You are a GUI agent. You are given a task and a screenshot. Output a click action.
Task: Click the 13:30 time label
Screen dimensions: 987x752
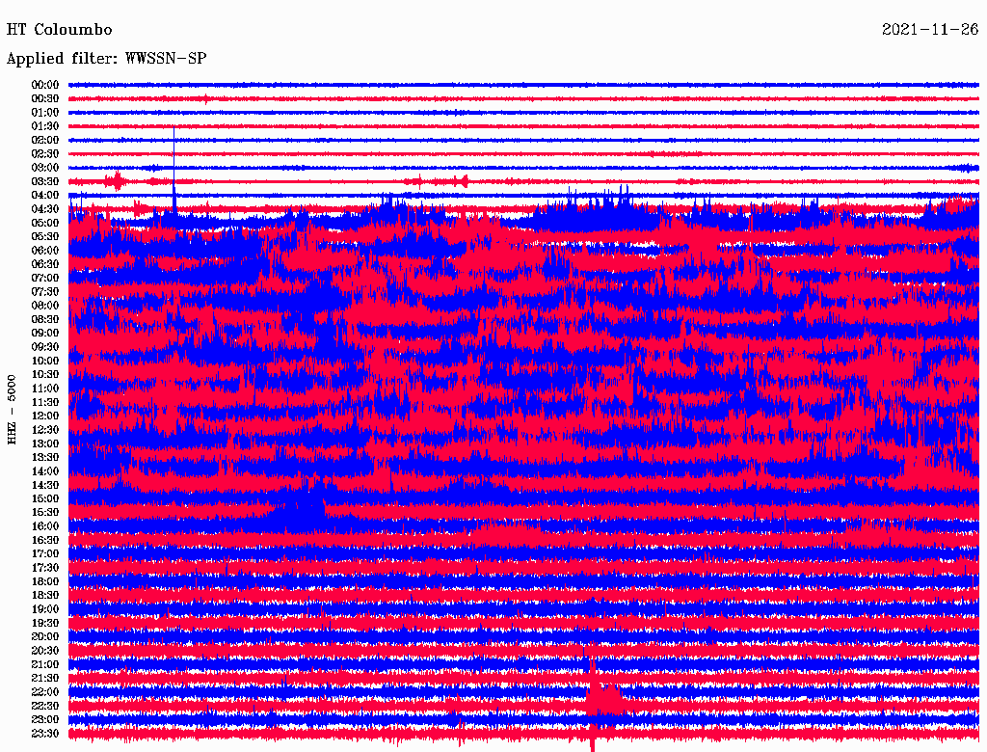45,457
